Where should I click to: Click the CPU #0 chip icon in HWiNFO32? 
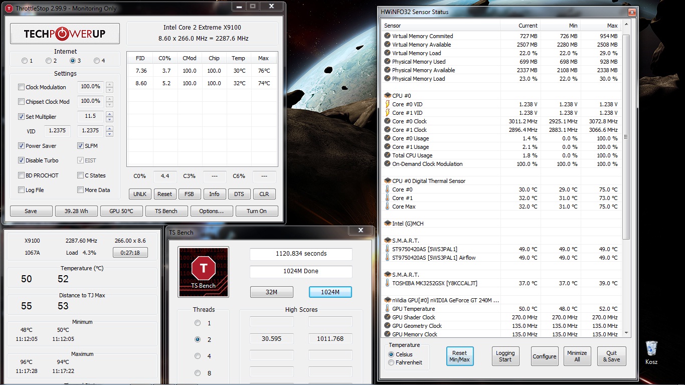[387, 96]
